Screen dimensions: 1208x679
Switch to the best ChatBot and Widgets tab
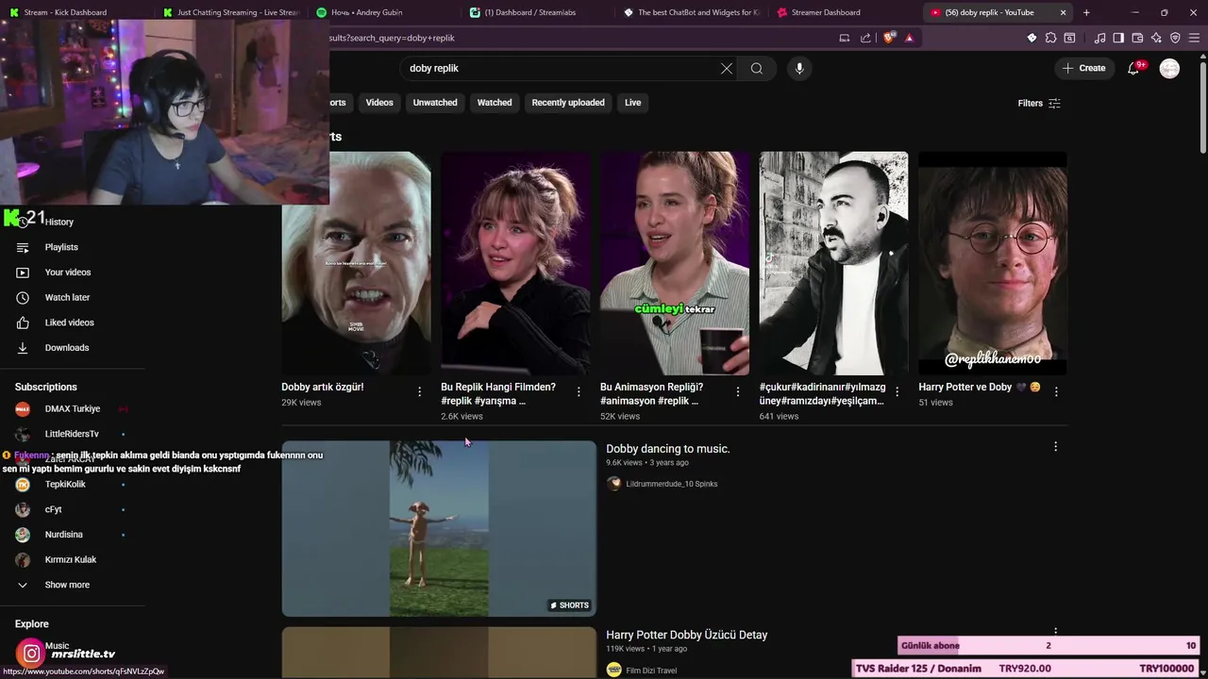click(691, 12)
